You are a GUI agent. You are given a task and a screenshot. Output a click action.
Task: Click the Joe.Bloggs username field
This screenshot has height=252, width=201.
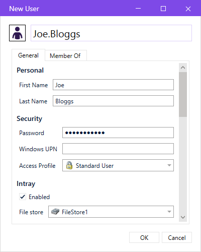111,33
